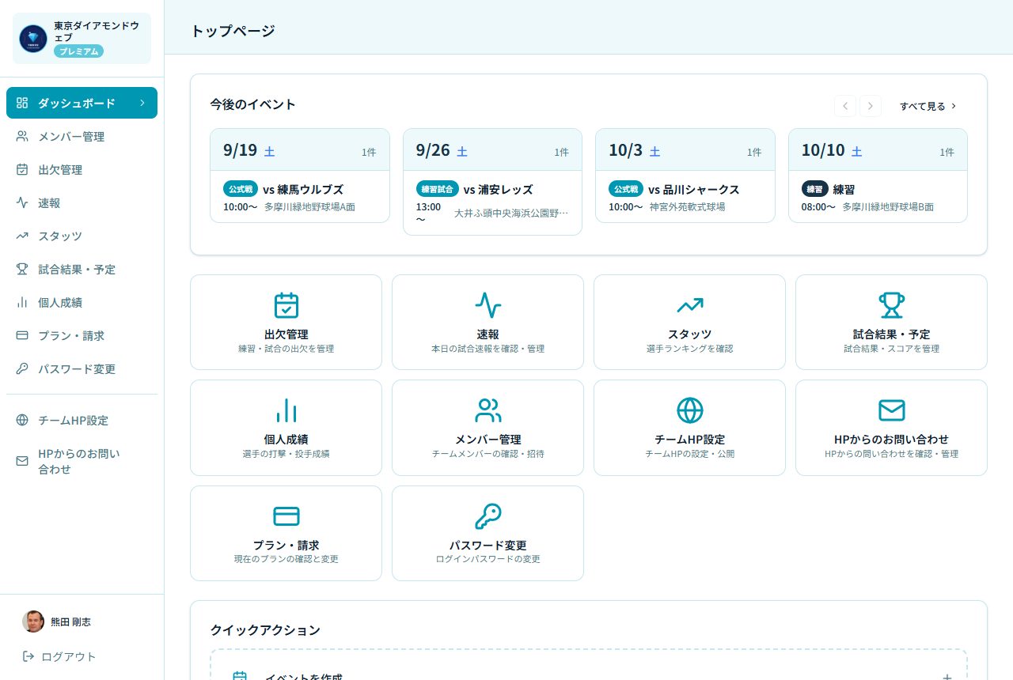The width and height of the screenshot is (1013, 680).
Task: Click the logout arrow icon in the sidebar
Action: pos(28,656)
